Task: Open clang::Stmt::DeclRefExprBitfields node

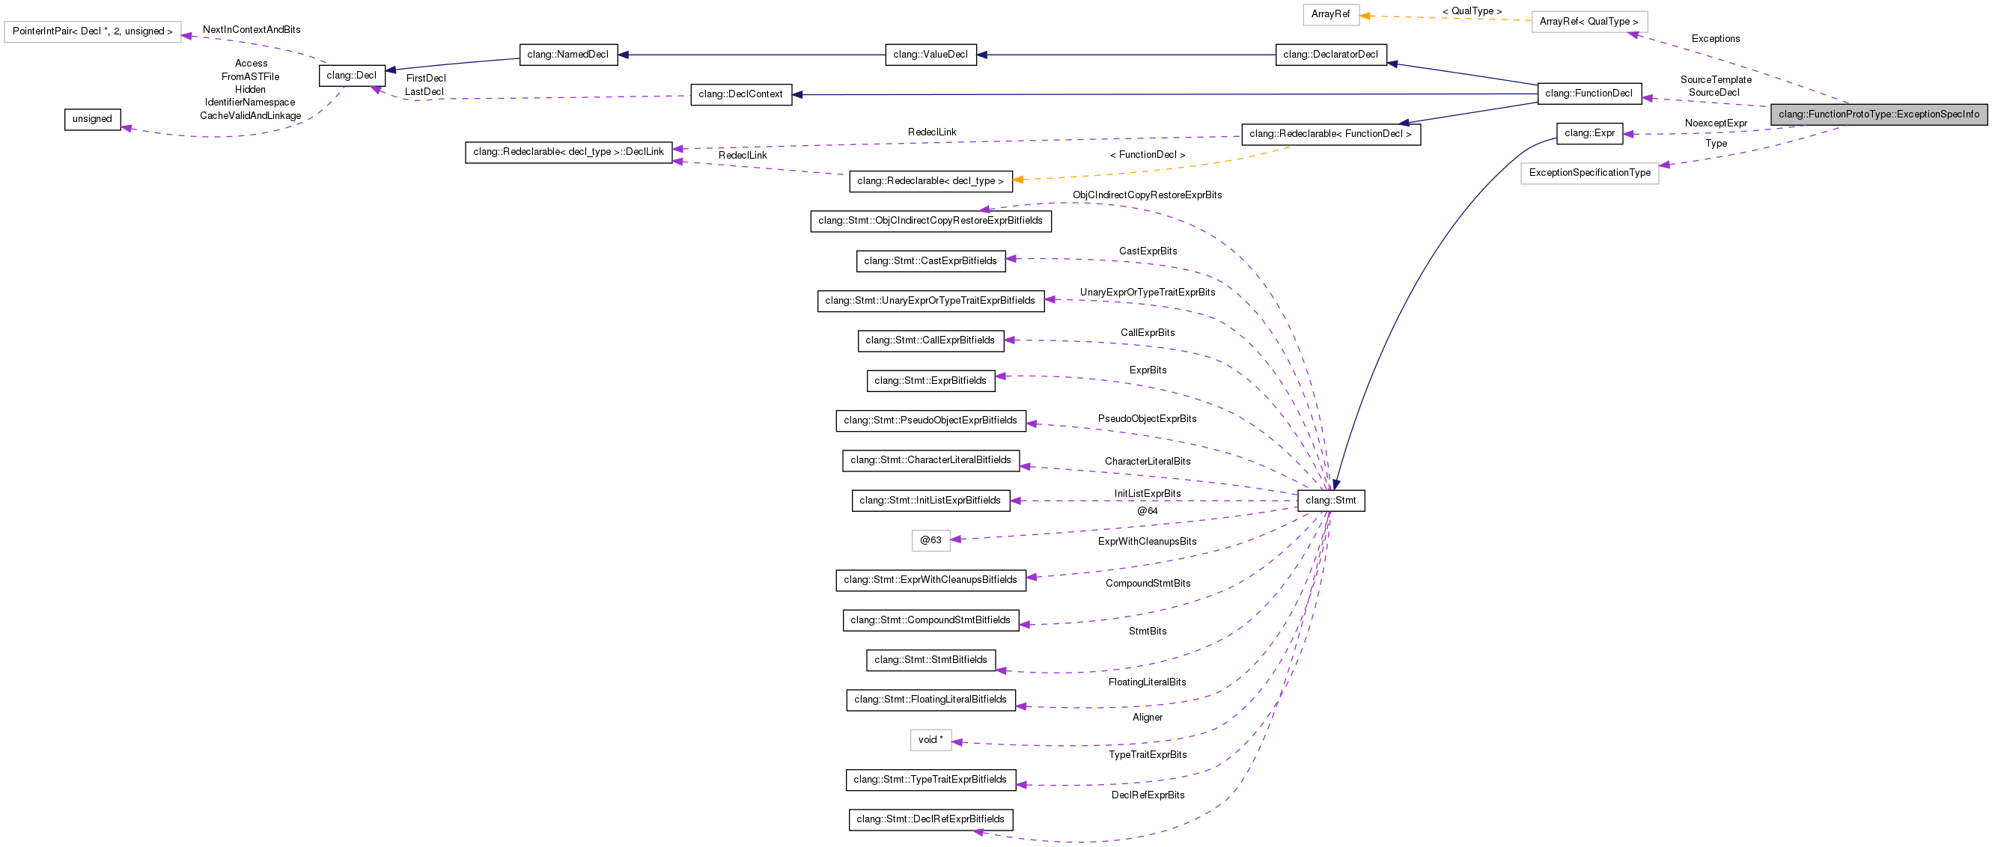Action: point(930,819)
